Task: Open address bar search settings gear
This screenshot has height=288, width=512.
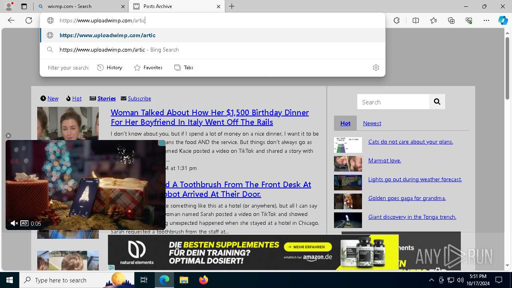Action: (x=376, y=68)
